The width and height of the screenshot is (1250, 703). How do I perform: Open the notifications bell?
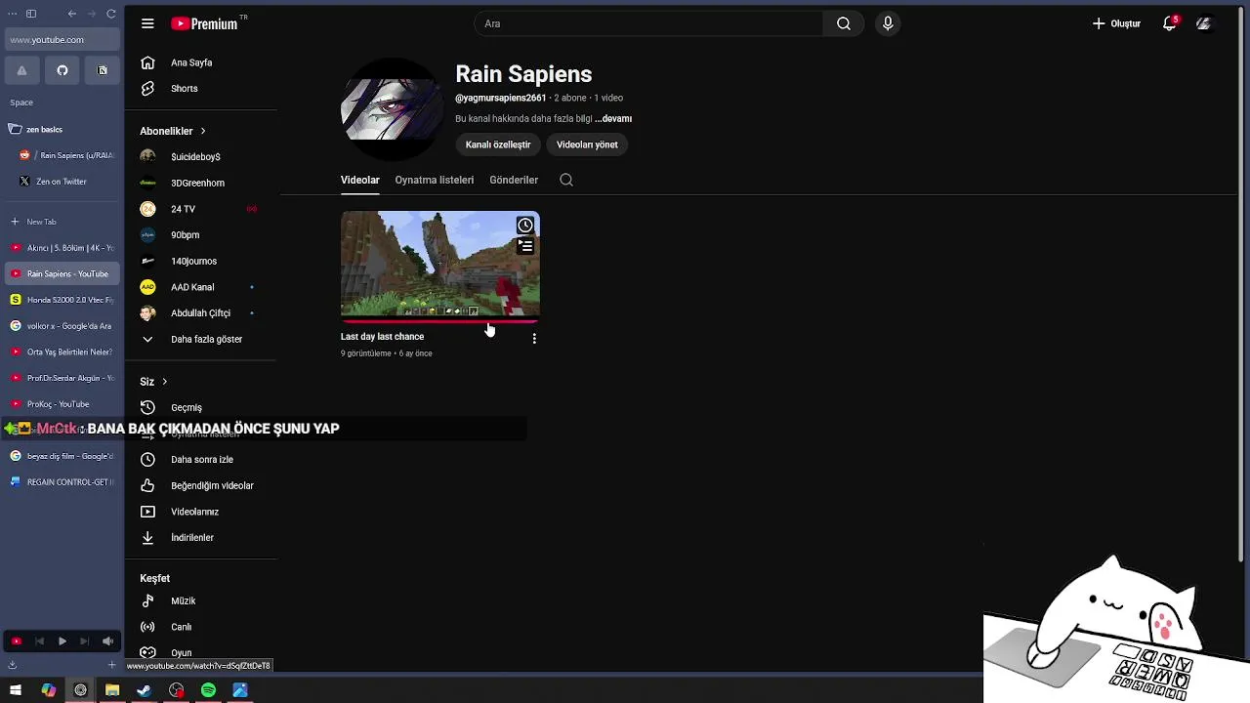click(x=1169, y=23)
